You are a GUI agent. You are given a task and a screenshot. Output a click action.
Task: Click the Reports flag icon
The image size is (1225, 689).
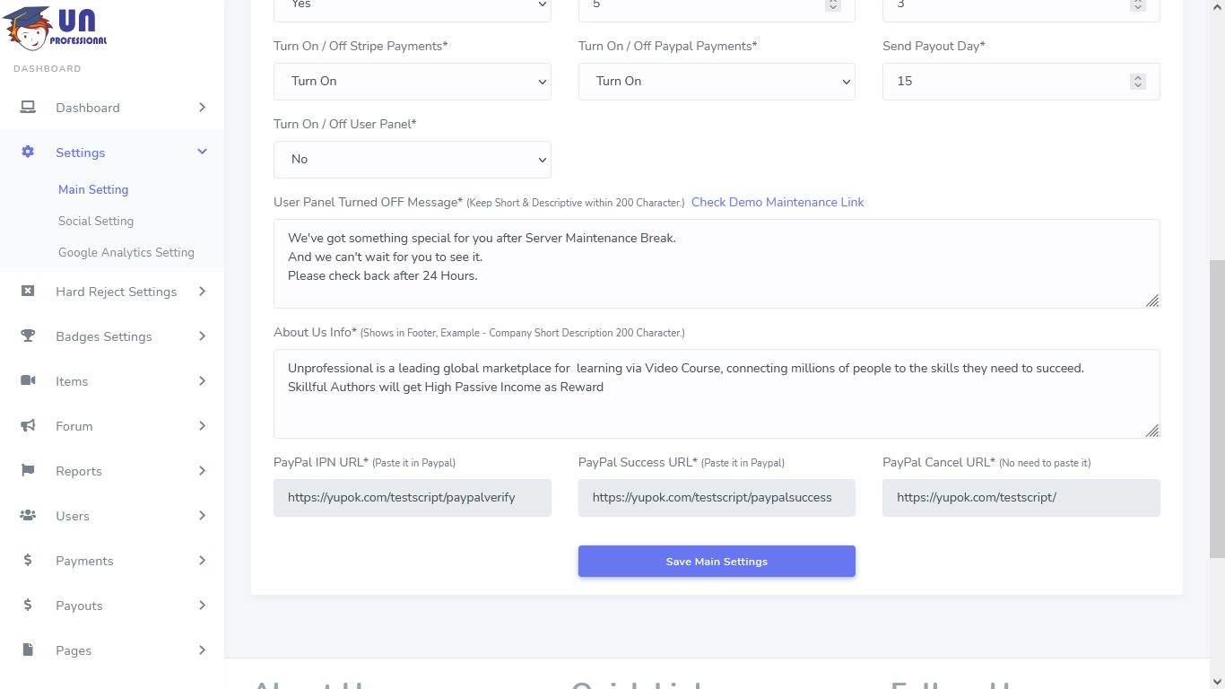point(28,471)
